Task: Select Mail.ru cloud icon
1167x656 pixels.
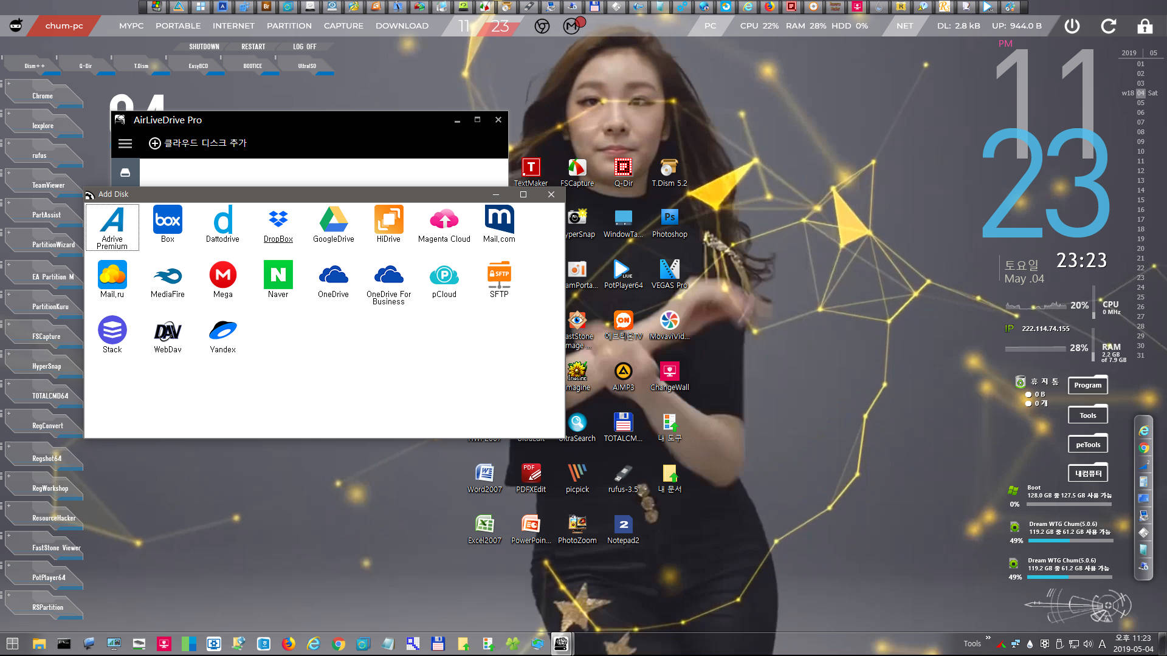Action: (112, 279)
